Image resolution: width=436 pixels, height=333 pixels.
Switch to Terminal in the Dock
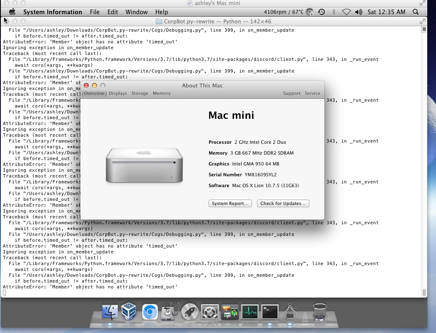pyautogui.click(x=270, y=312)
